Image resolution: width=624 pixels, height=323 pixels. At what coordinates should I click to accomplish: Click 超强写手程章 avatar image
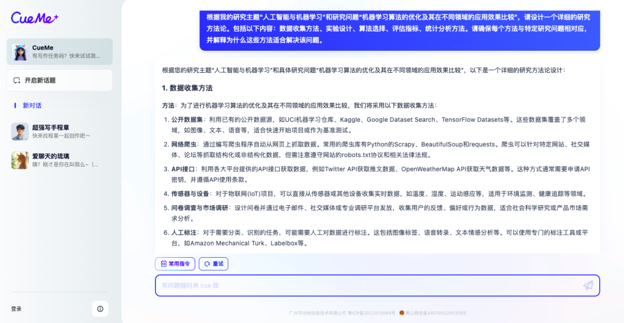pos(20,131)
